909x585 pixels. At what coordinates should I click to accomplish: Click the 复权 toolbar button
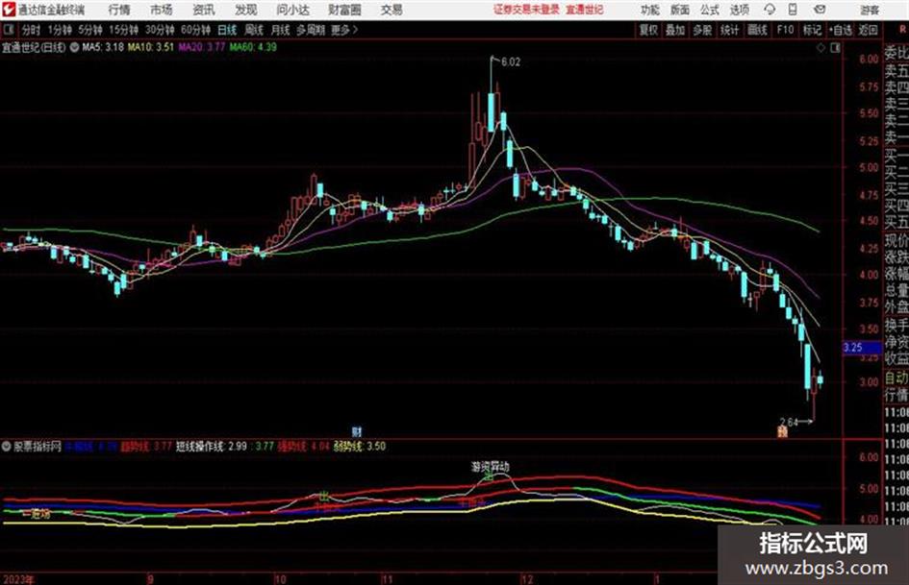coord(648,30)
